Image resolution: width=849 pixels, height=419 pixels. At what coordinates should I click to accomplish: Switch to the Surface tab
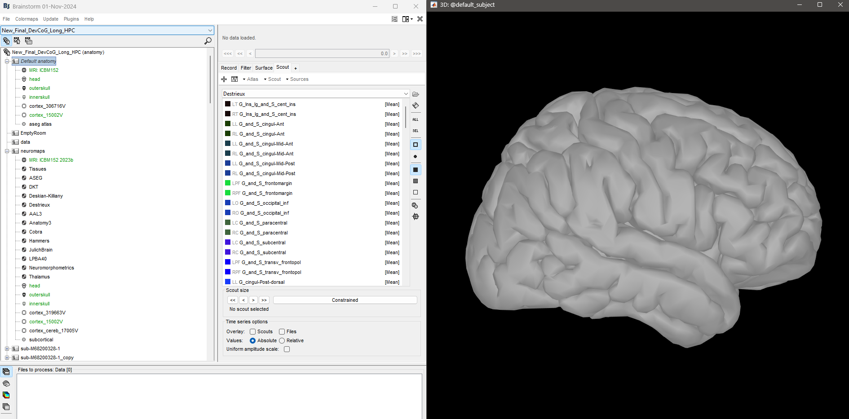(264, 68)
